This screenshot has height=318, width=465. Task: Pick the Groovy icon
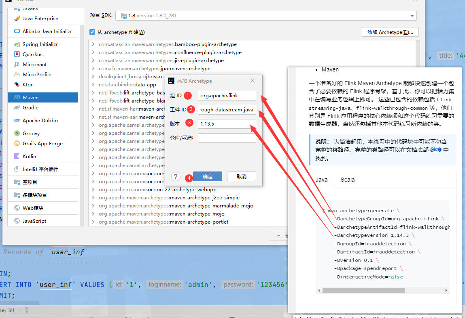(17, 134)
